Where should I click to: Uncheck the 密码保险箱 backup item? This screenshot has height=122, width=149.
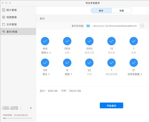point(111,63)
